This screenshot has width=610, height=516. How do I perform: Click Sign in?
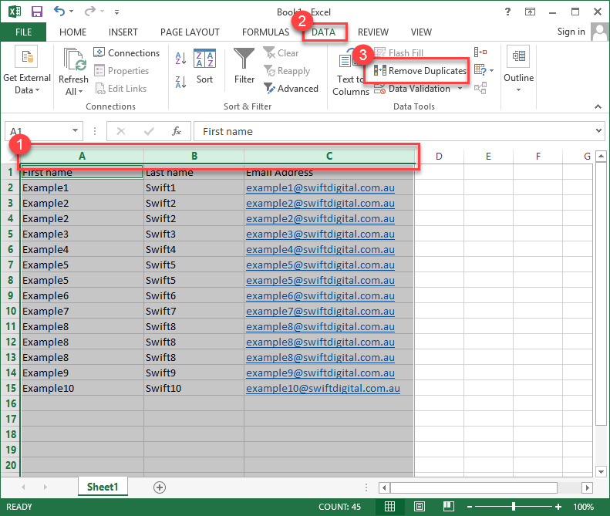tap(571, 32)
